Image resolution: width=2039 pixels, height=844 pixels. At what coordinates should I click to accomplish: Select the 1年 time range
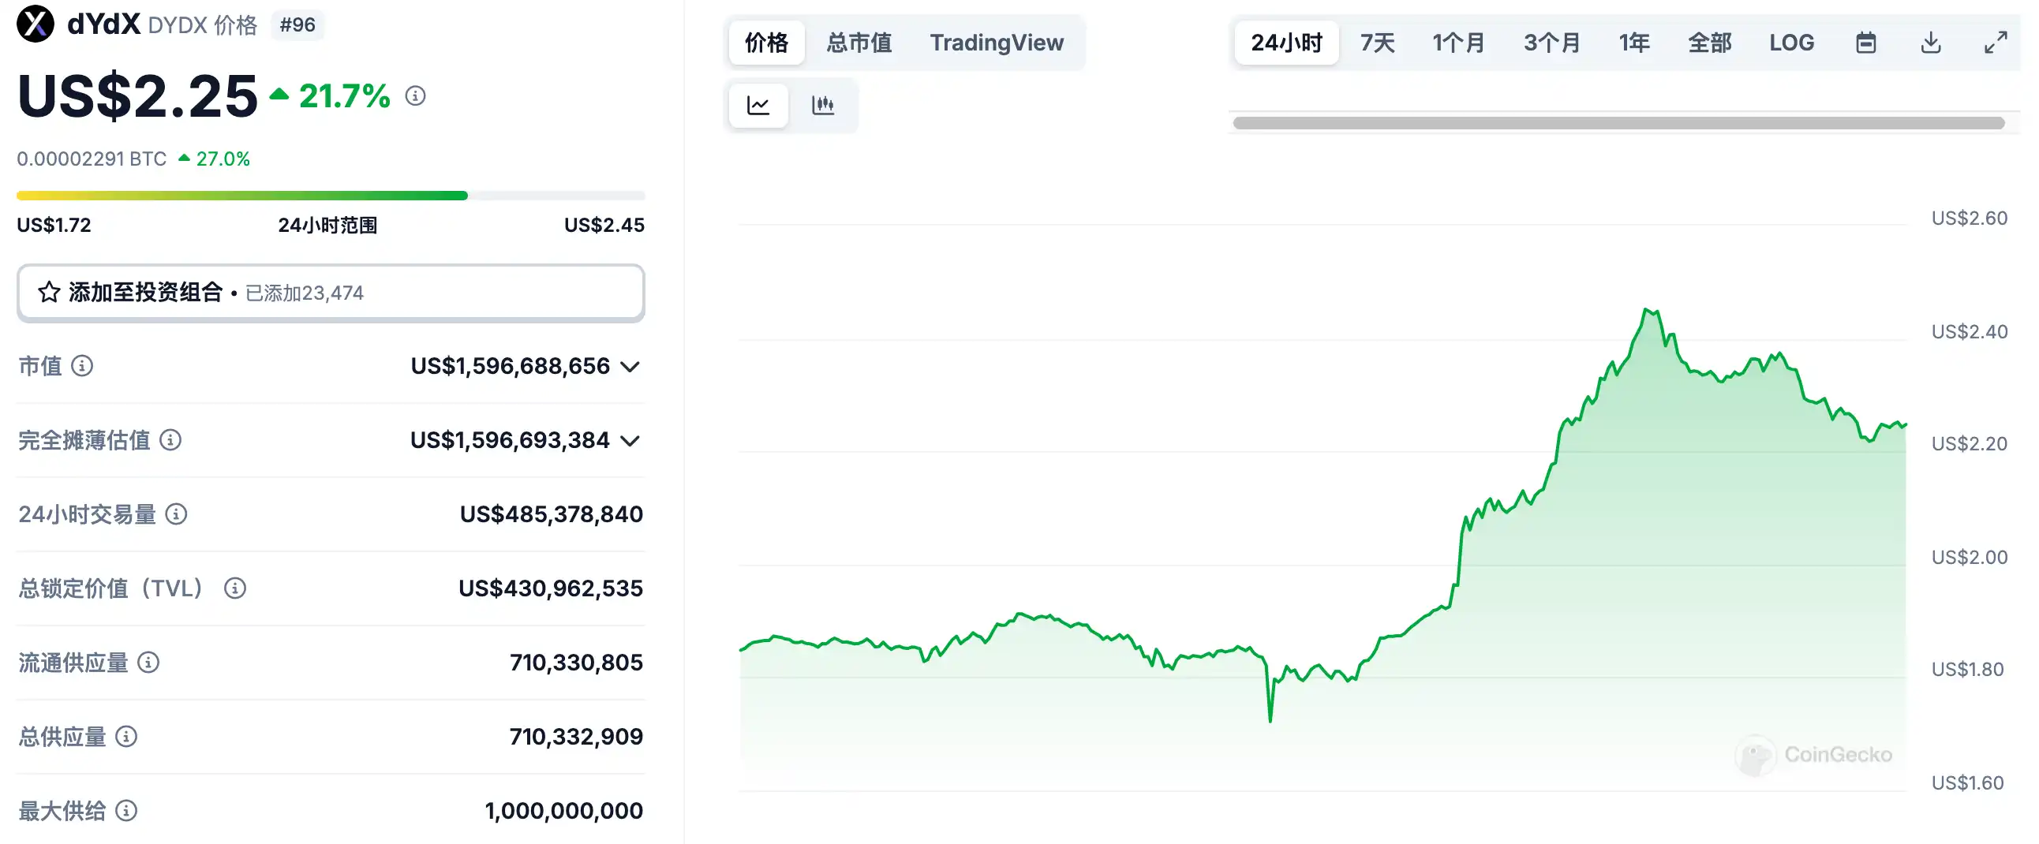click(1633, 43)
